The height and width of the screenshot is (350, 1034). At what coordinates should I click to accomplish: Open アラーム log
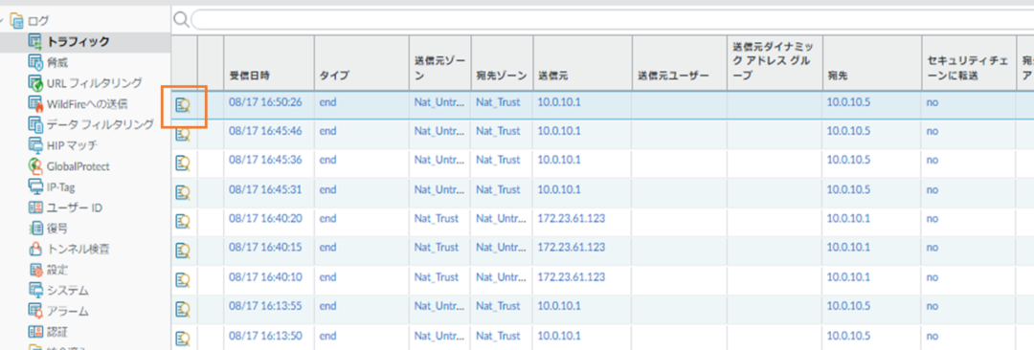(x=68, y=311)
